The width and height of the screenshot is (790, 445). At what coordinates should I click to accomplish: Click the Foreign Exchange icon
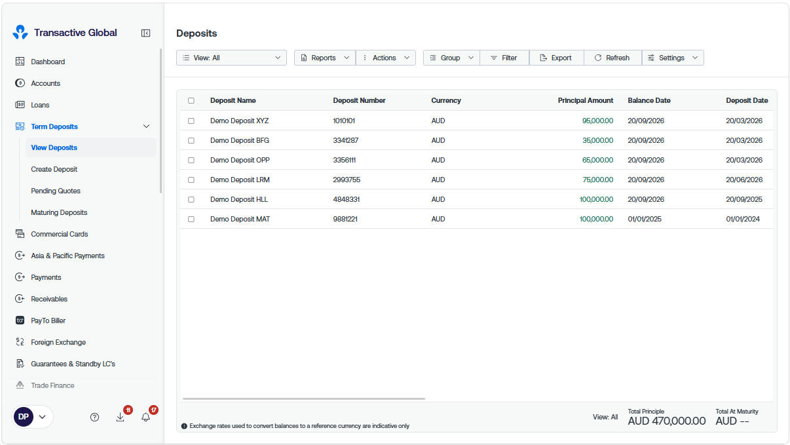20,342
